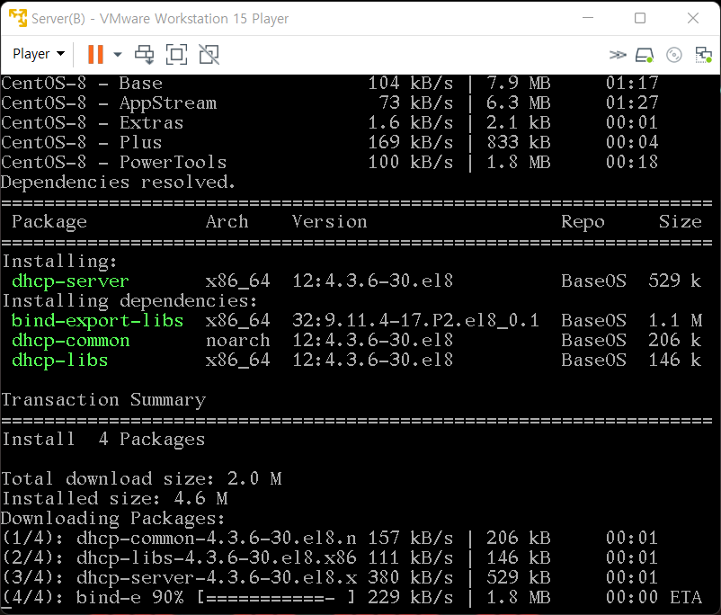Click the 'CentOS-8 - Extras' line
Viewport: 721px width, 615px height.
[330, 123]
